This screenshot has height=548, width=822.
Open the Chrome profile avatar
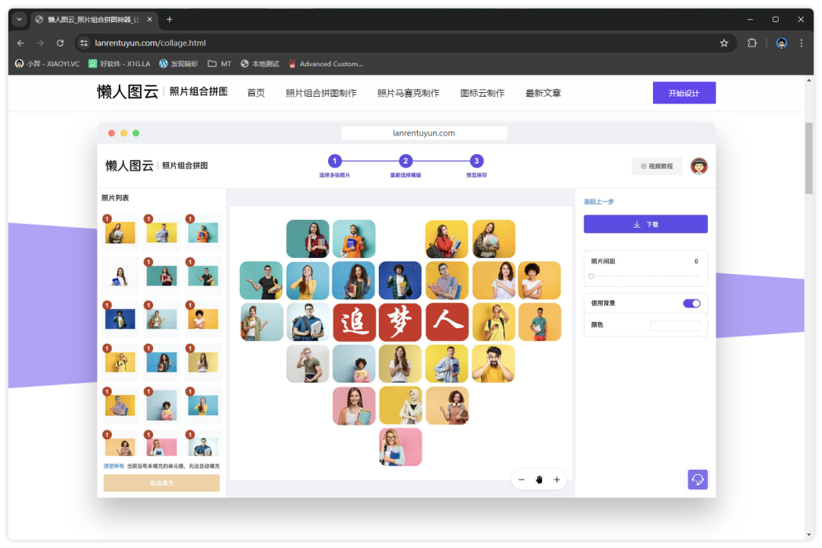click(781, 43)
